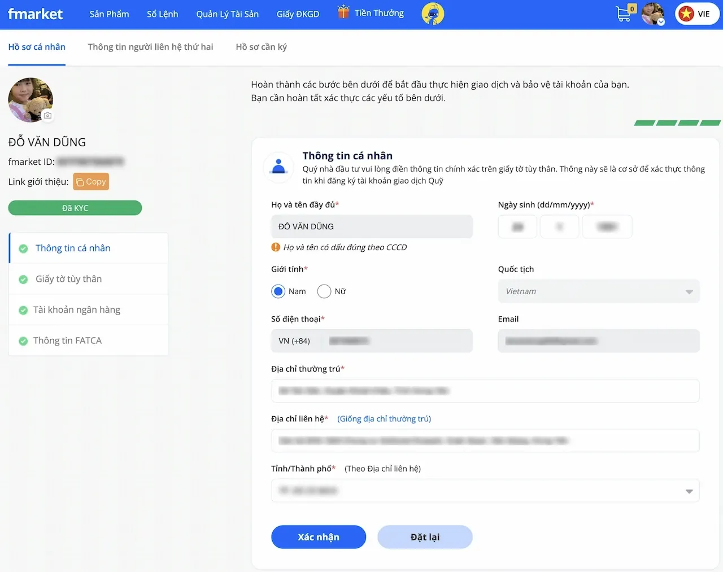The image size is (723, 572).
Task: Select the Nam gender radio button
Action: 278,291
